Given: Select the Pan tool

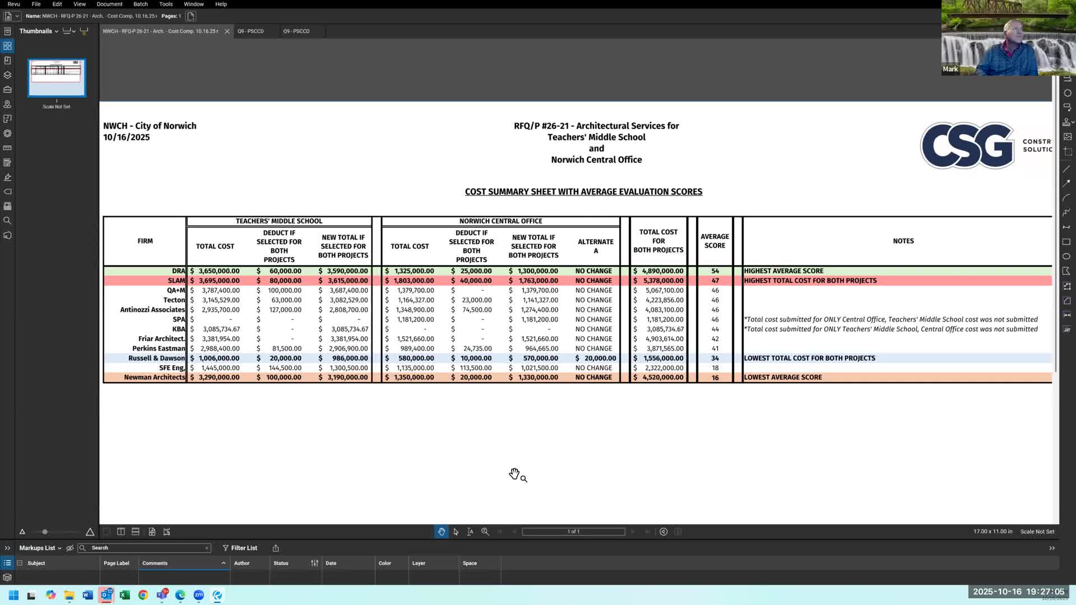Looking at the screenshot, I should coord(442,532).
